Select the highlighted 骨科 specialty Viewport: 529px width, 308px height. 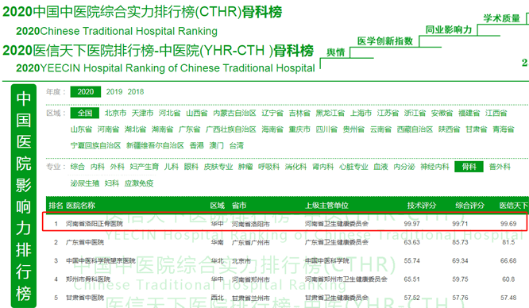click(x=469, y=167)
